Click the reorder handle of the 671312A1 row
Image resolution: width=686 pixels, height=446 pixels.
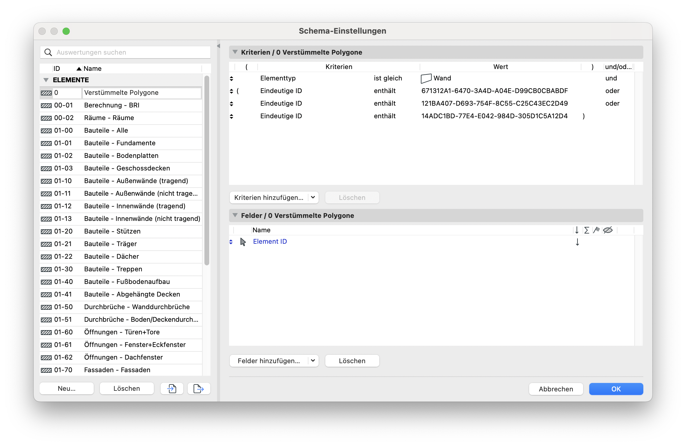click(231, 91)
